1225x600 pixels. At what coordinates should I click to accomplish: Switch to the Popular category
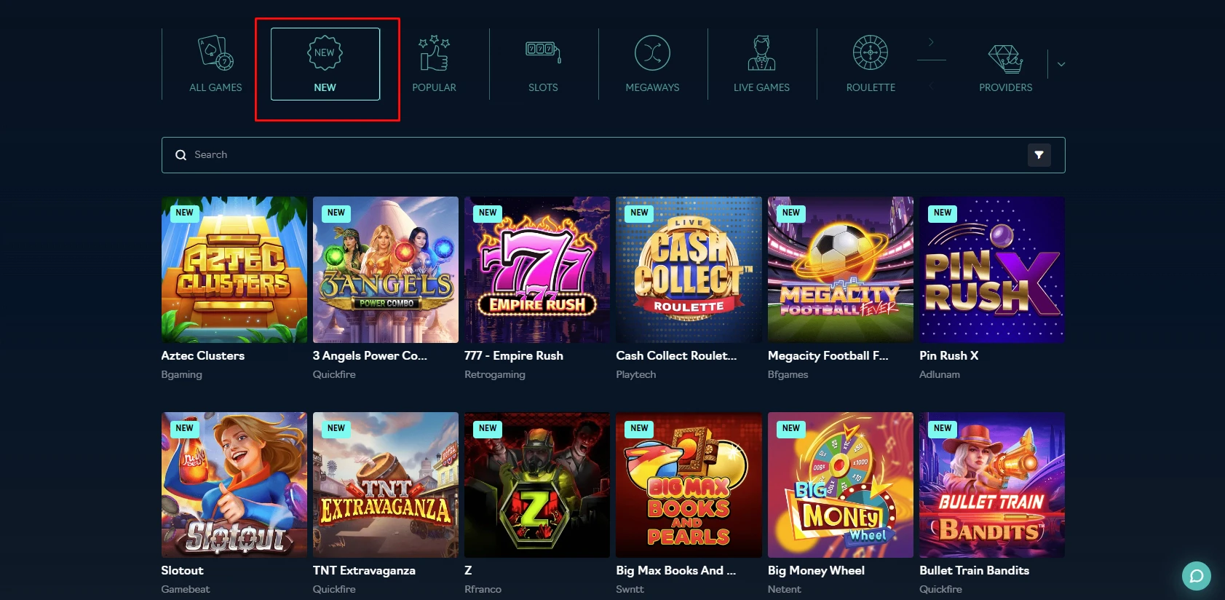tap(434, 64)
